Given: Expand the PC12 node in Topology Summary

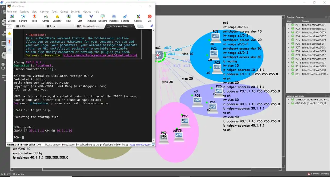Looking at the screenshot, I should pos(288,66).
